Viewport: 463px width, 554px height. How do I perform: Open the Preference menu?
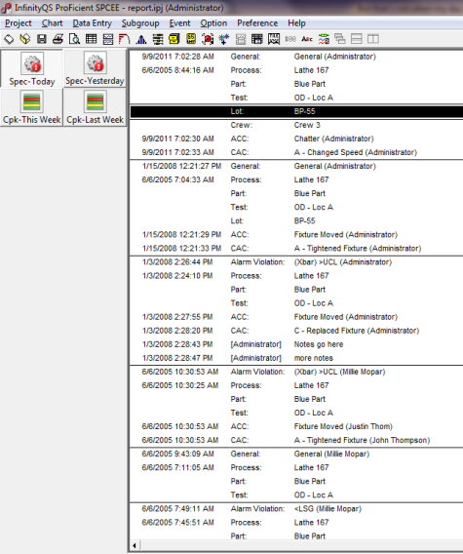point(257,23)
